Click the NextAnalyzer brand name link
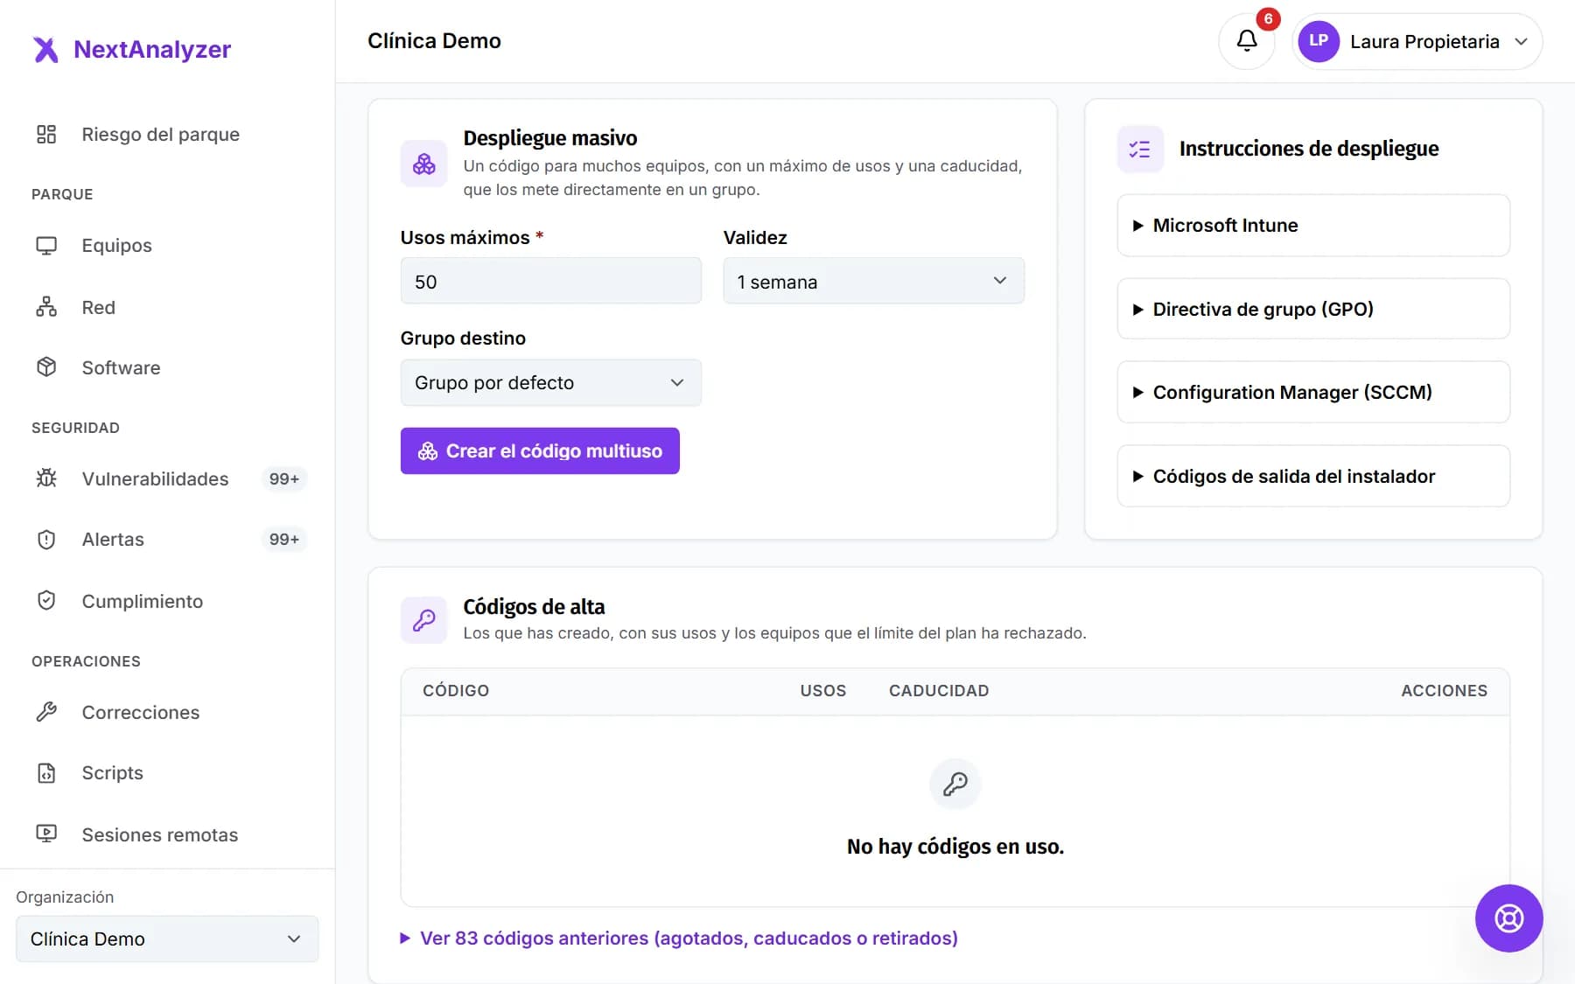1575x984 pixels. click(x=152, y=49)
